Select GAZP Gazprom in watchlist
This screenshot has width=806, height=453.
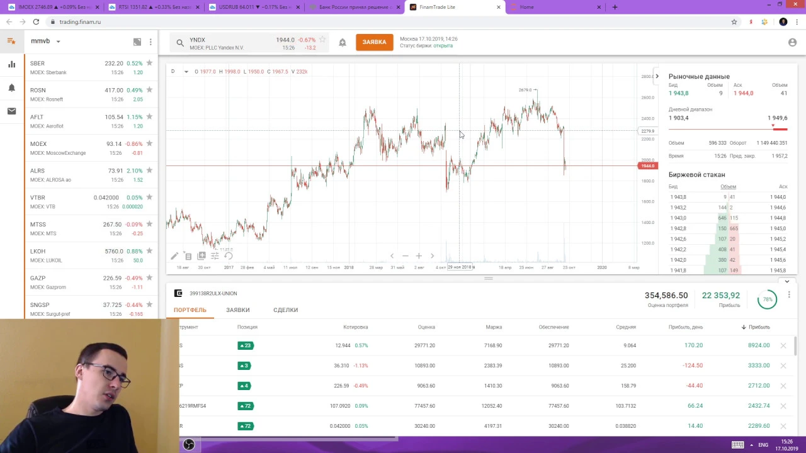pyautogui.click(x=91, y=282)
